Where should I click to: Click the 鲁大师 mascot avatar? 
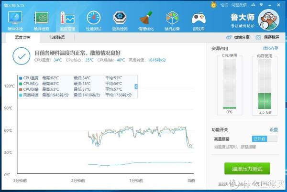(268, 20)
